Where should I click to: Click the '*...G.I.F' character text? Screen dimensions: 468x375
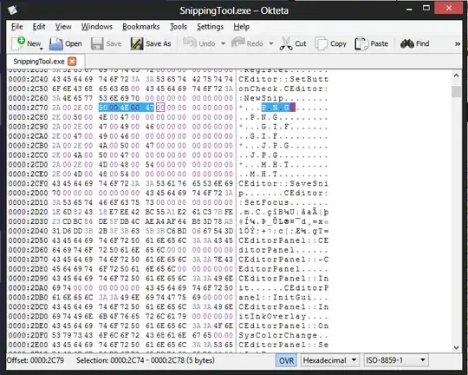pyautogui.click(x=263, y=127)
